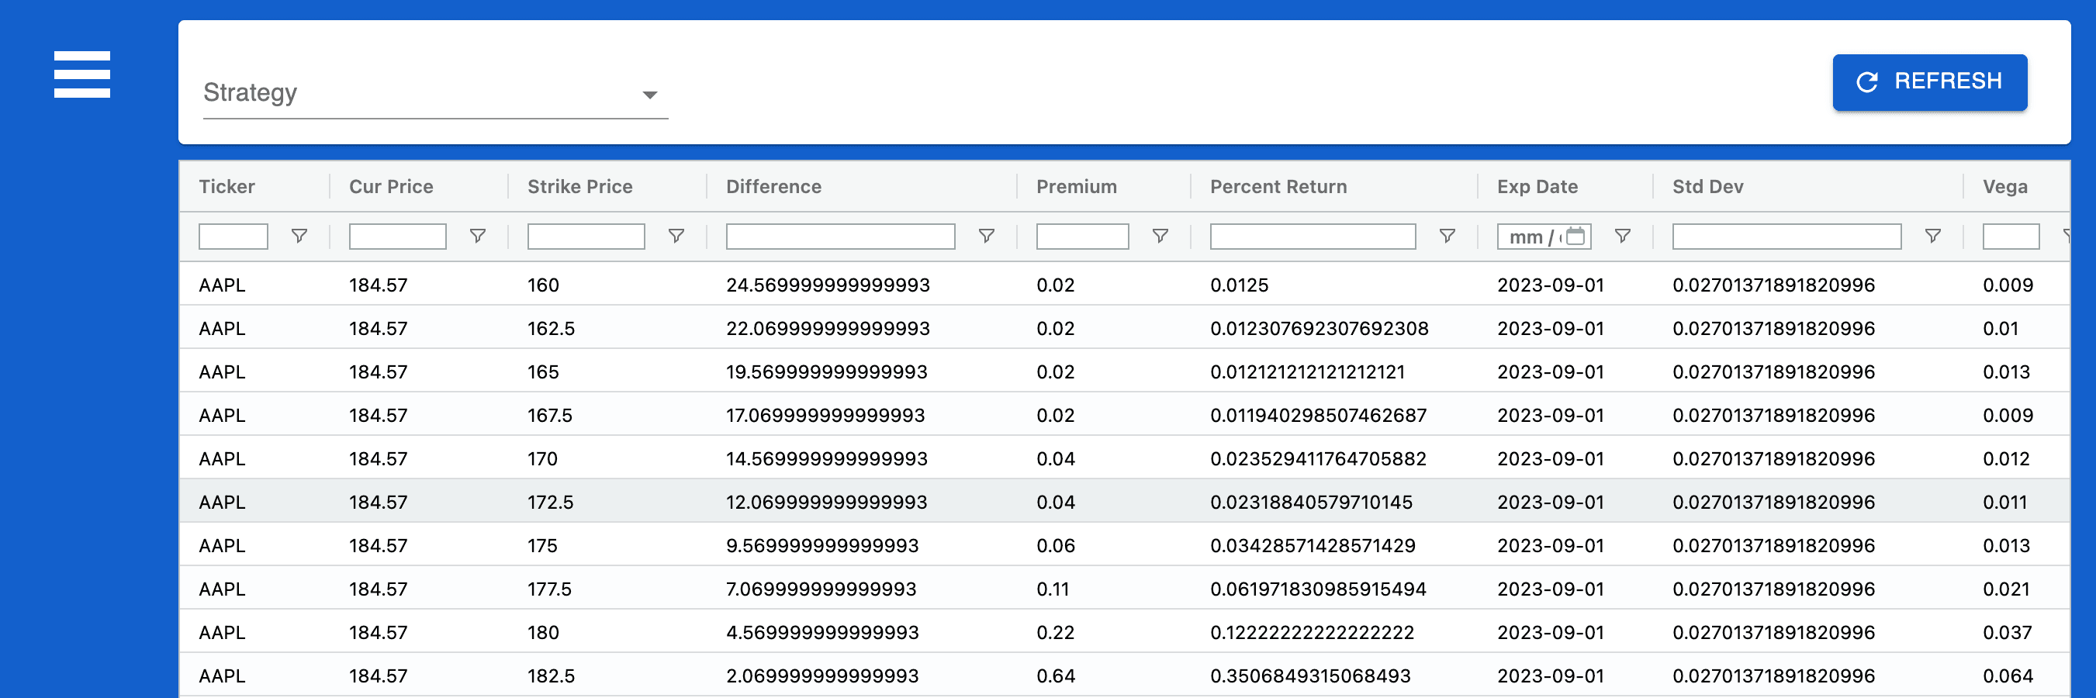Open the calendar picker in Exp Date filter
Screen dimensions: 2096x698
[1575, 236]
